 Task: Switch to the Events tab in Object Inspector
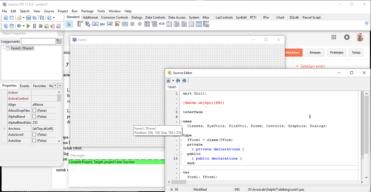pos(25,86)
